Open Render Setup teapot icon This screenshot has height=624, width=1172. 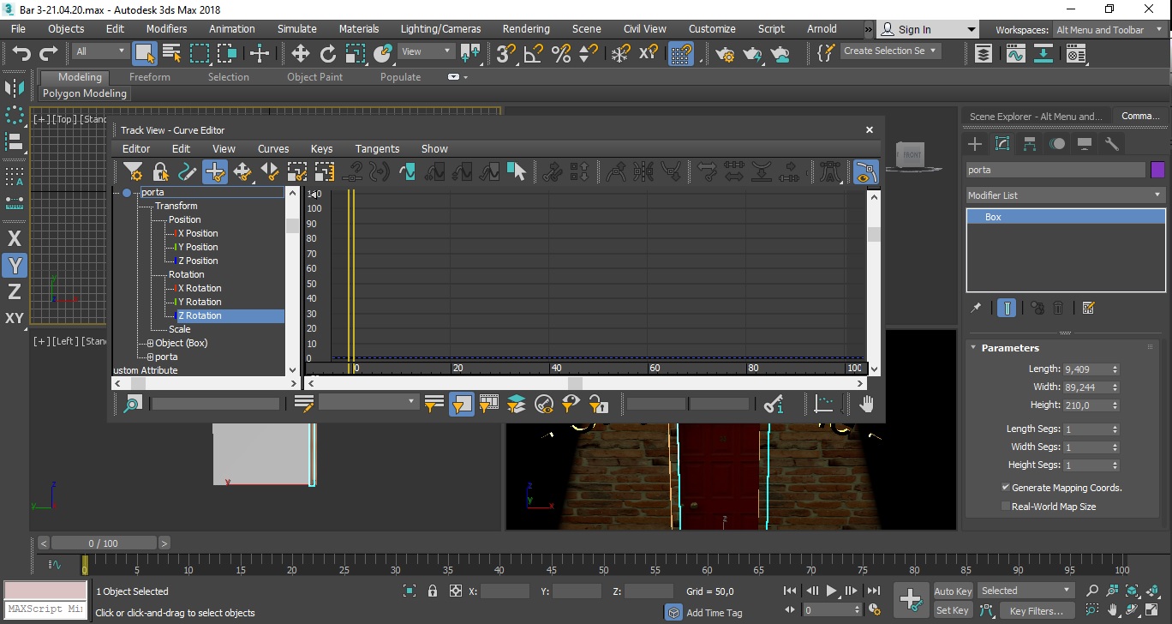pos(726,54)
